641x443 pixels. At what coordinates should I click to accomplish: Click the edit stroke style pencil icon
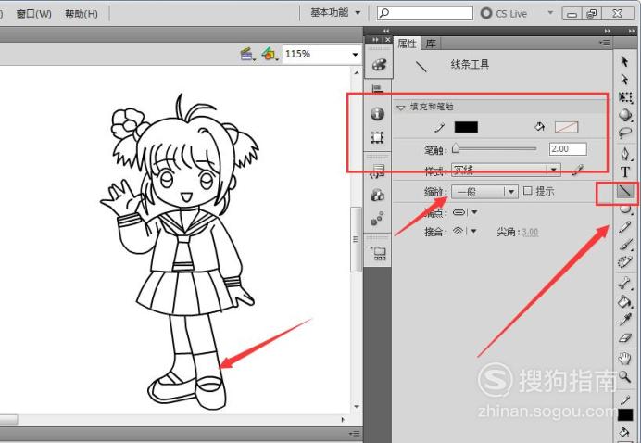pyautogui.click(x=577, y=170)
